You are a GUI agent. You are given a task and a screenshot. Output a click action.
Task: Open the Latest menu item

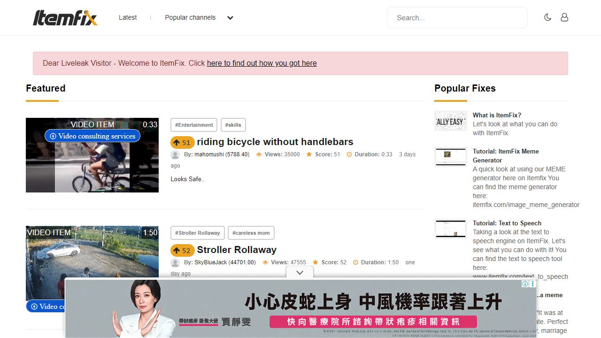128,17
